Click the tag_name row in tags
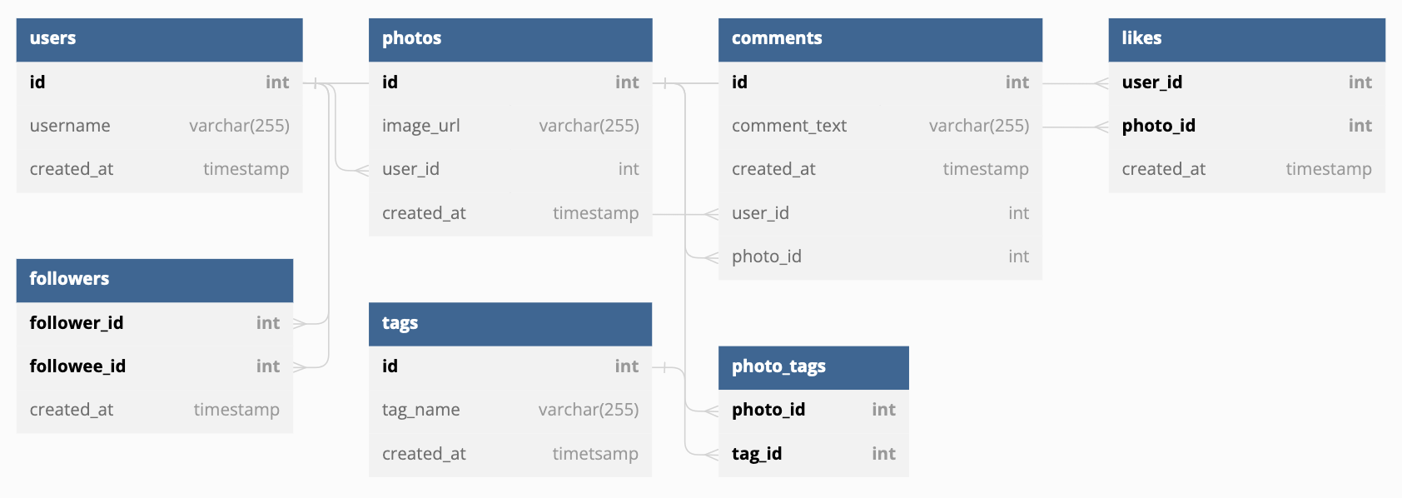Image resolution: width=1402 pixels, height=498 pixels. click(x=510, y=410)
